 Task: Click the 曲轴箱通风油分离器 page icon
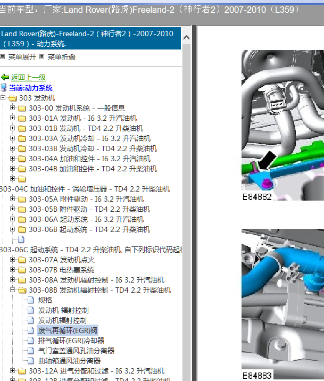coord(31,361)
